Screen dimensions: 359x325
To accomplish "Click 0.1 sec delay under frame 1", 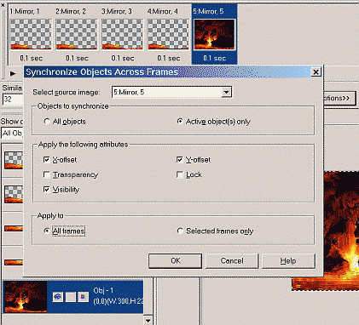I will click(31, 58).
